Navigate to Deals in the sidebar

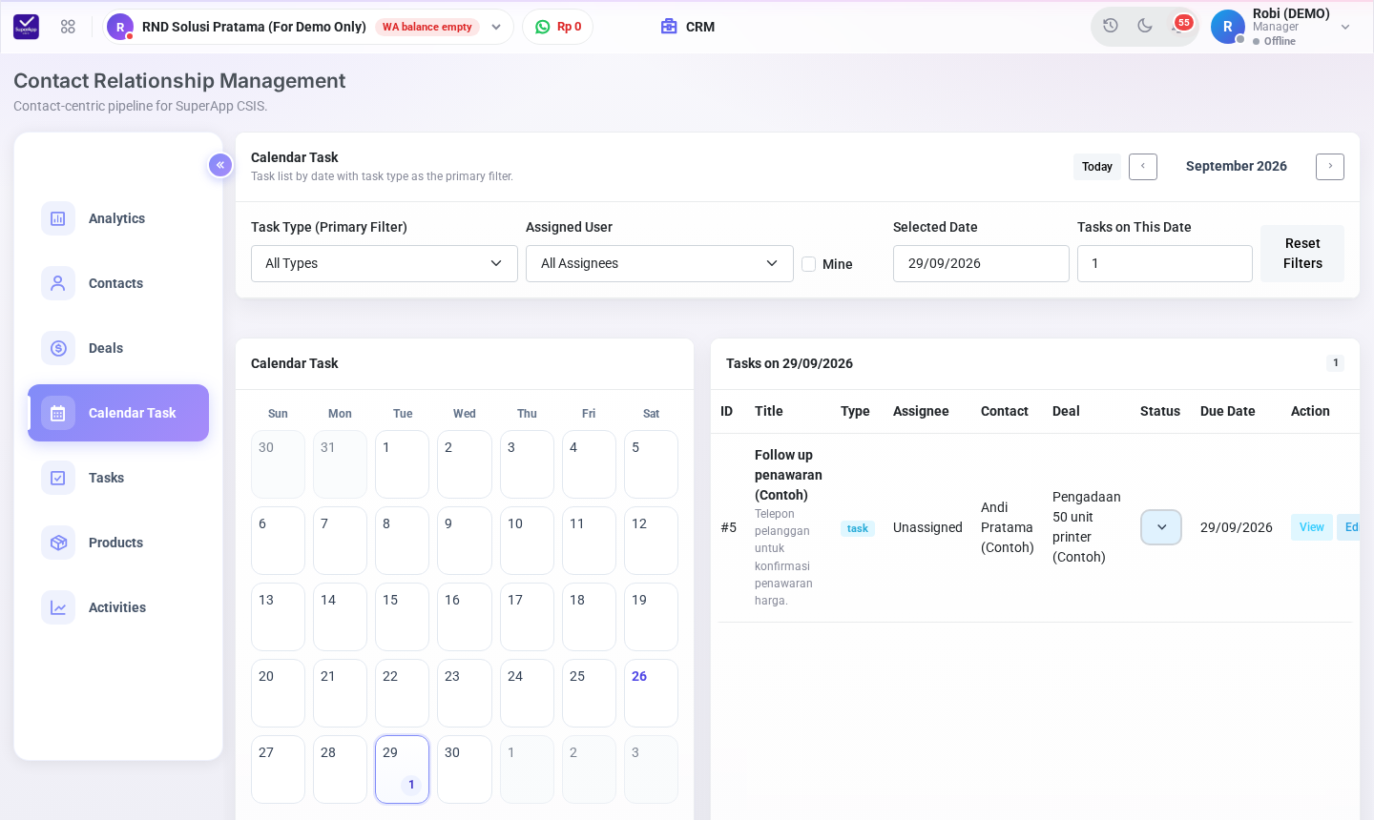118,348
